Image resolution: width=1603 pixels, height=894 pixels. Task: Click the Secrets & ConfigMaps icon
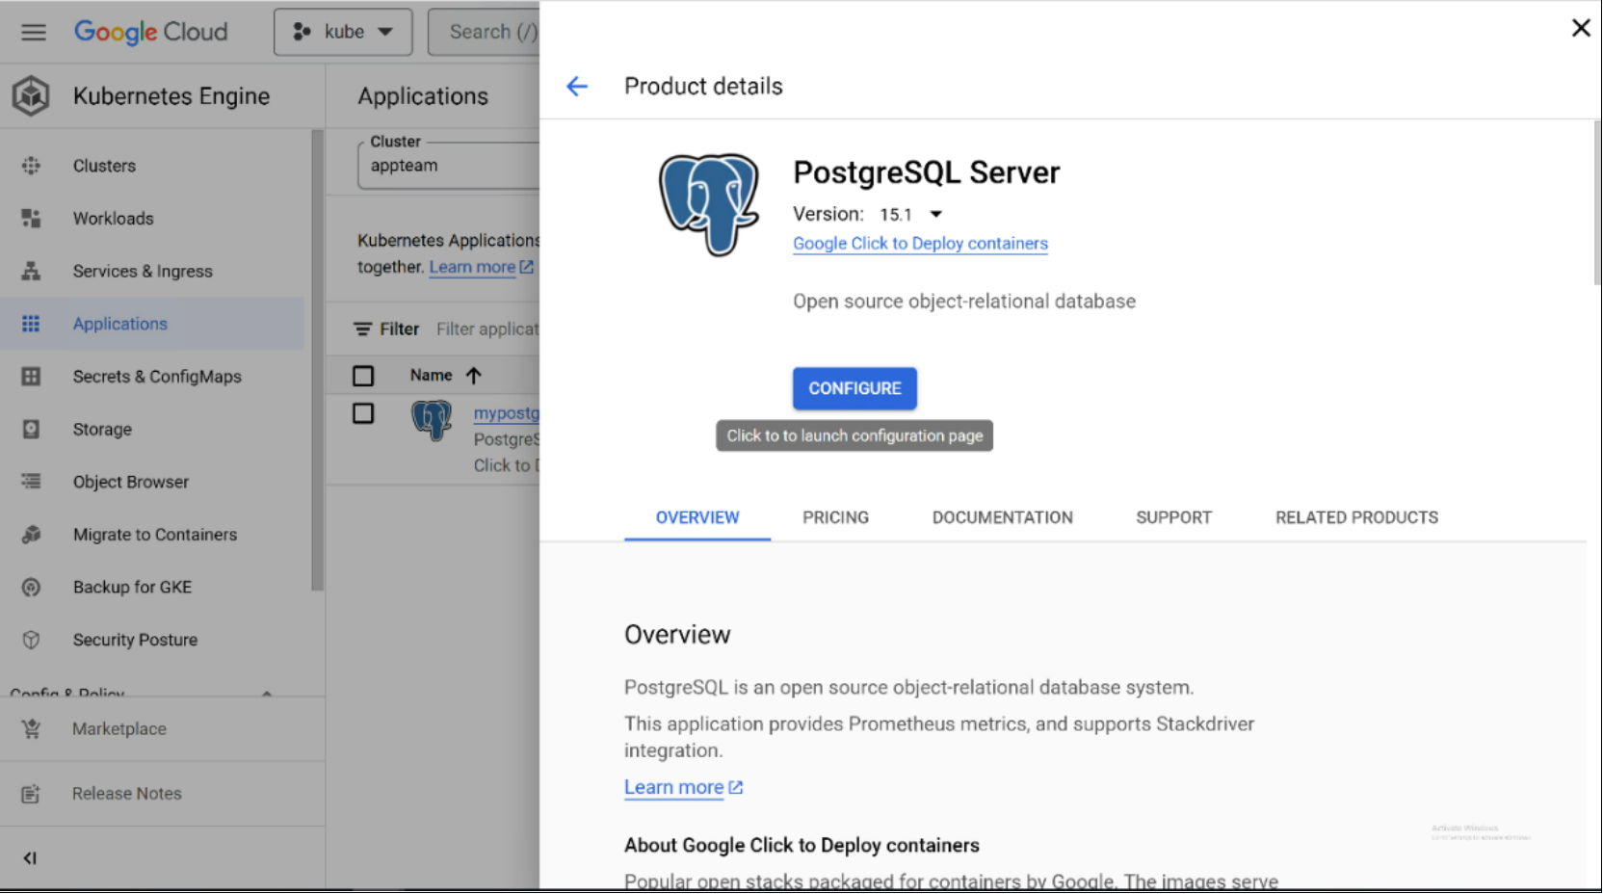tap(31, 377)
